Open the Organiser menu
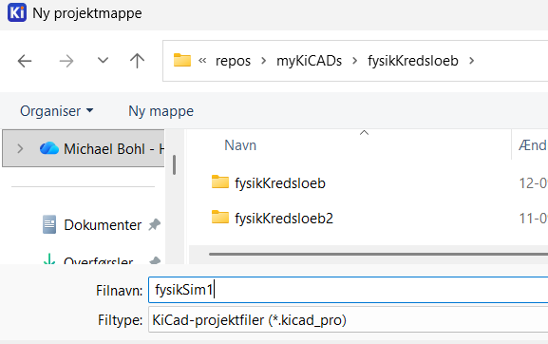 57,111
